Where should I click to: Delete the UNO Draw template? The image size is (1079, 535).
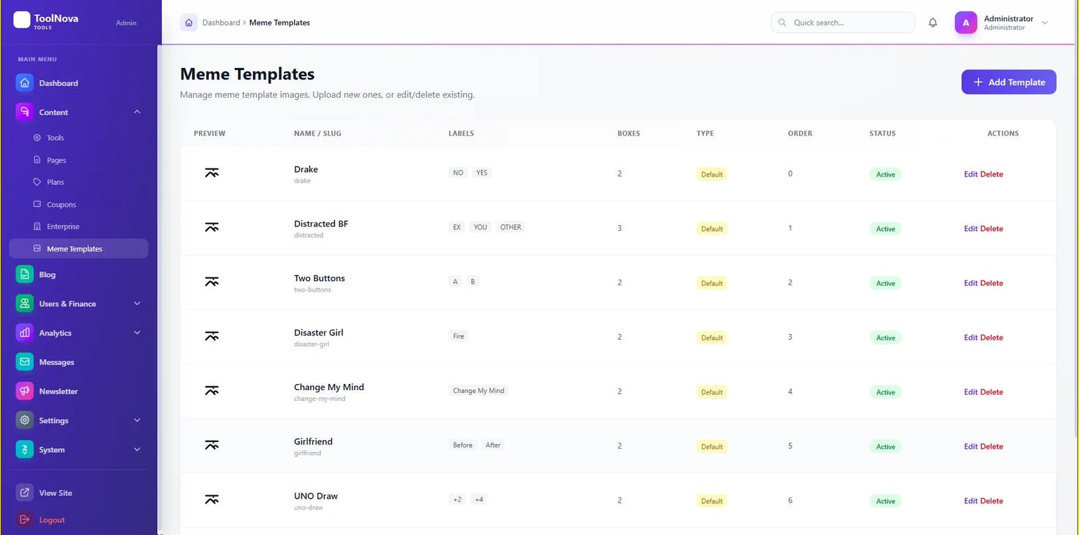(x=991, y=501)
